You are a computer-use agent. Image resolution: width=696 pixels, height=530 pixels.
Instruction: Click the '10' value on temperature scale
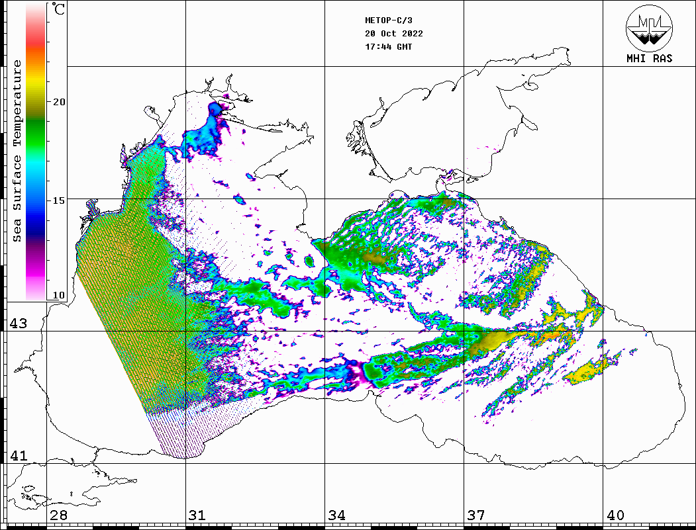coord(59,295)
